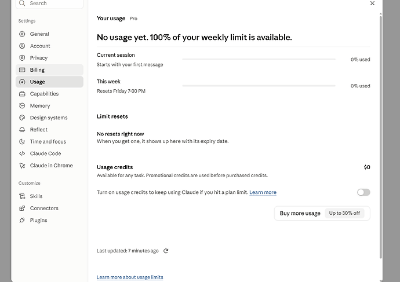
Task: Go to Privacy settings
Action: [49, 58]
